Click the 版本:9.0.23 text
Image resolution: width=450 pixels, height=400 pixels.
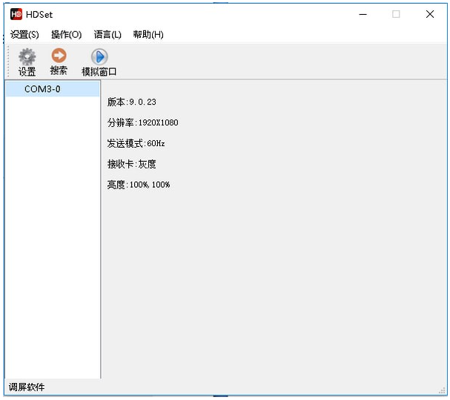point(131,102)
